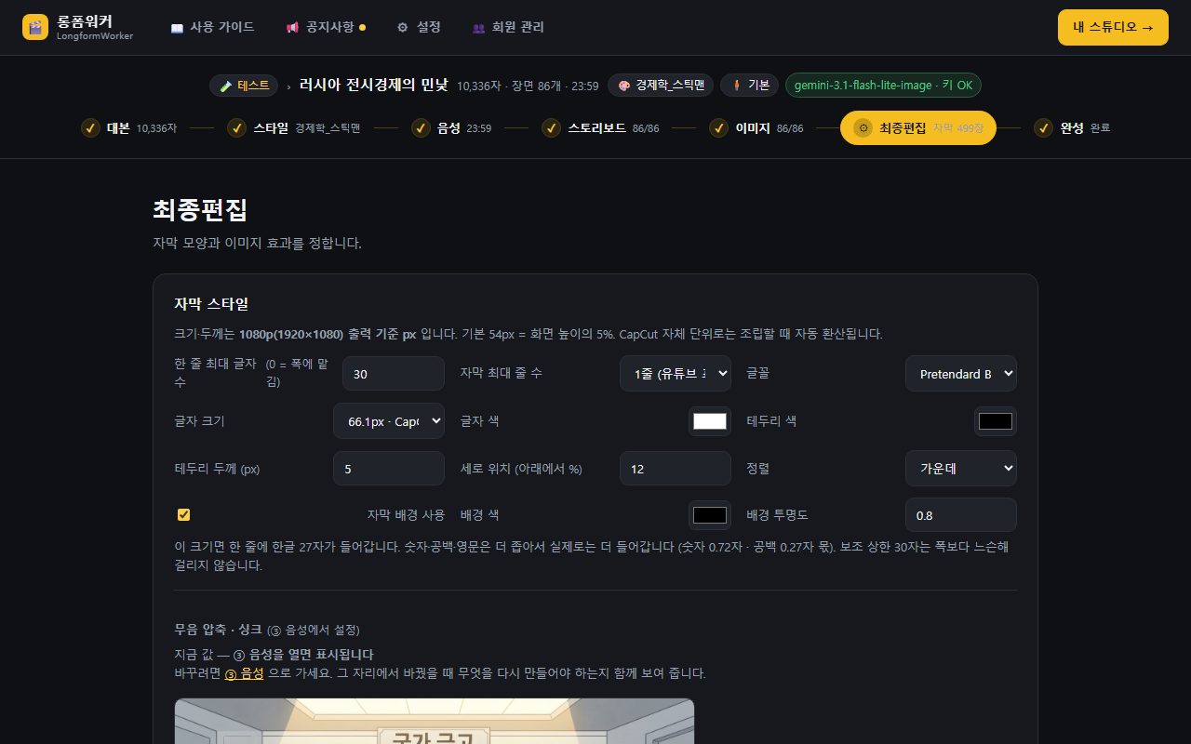The height and width of the screenshot is (744, 1191).
Task: Open the 공지사항 menu
Action: coord(326,27)
